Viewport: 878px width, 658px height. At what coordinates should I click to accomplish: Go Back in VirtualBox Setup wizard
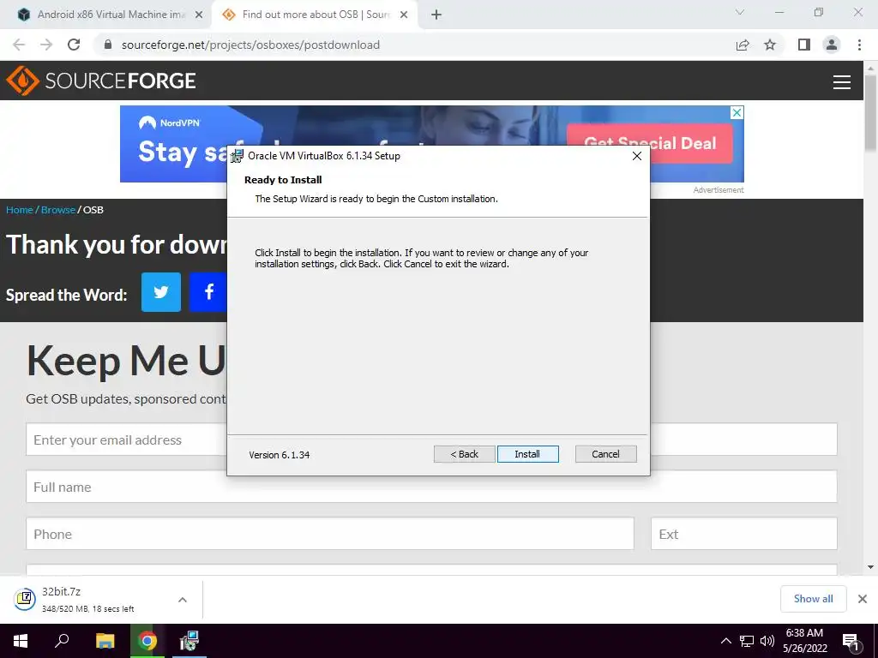pyautogui.click(x=464, y=454)
